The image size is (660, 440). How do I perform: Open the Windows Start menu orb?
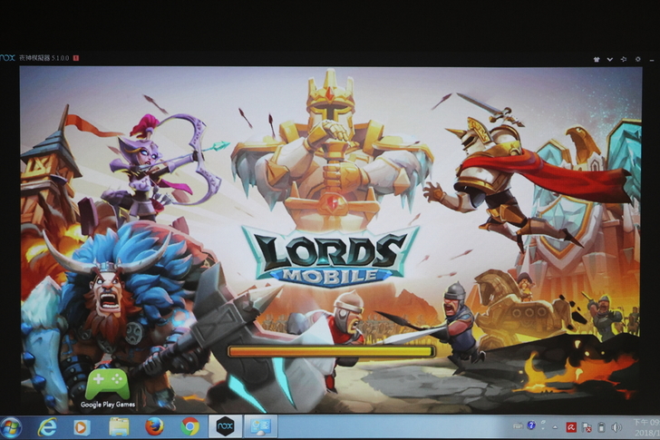click(x=11, y=428)
